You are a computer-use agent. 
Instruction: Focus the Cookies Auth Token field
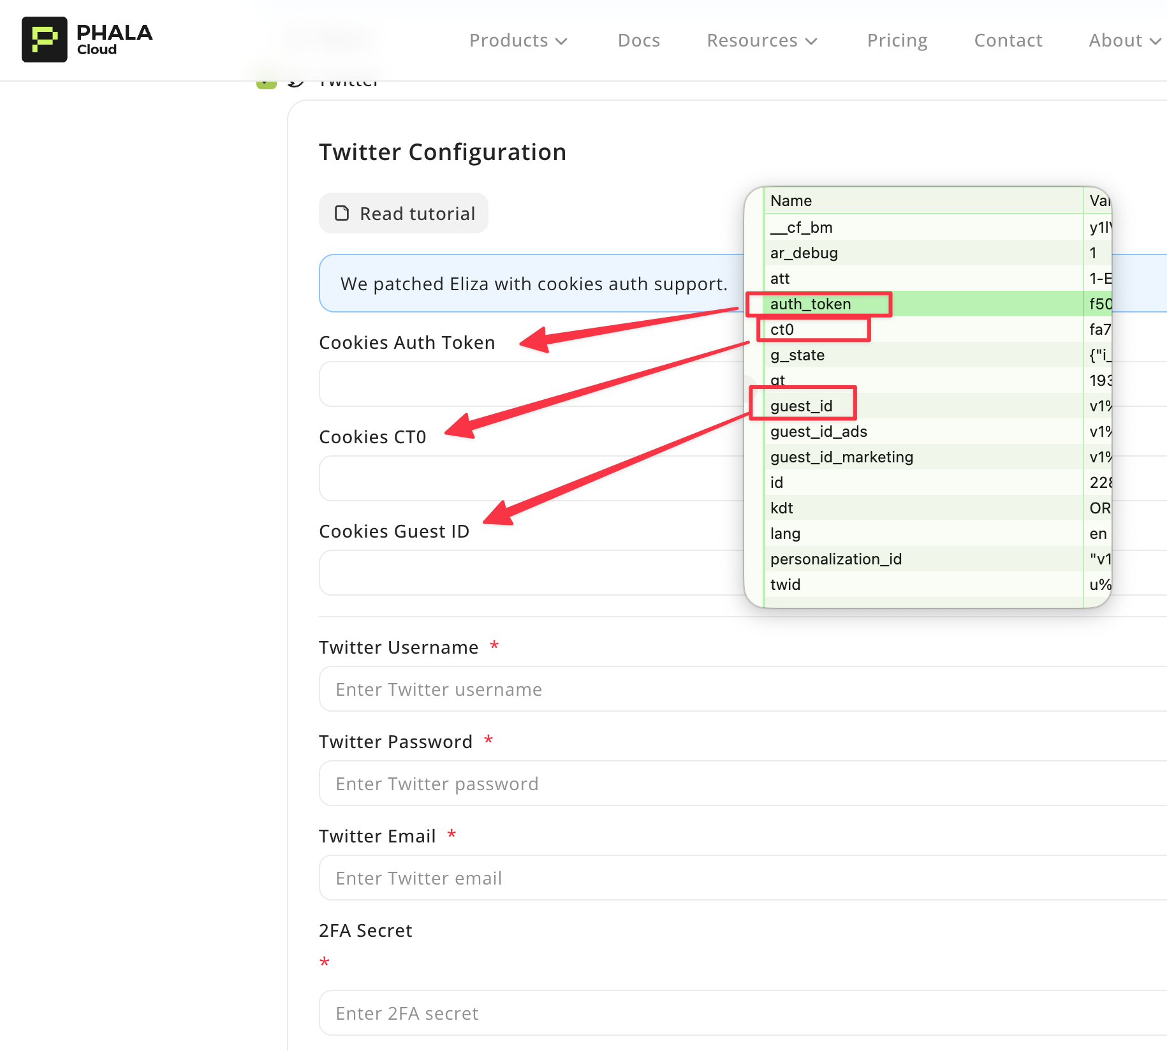[531, 384]
